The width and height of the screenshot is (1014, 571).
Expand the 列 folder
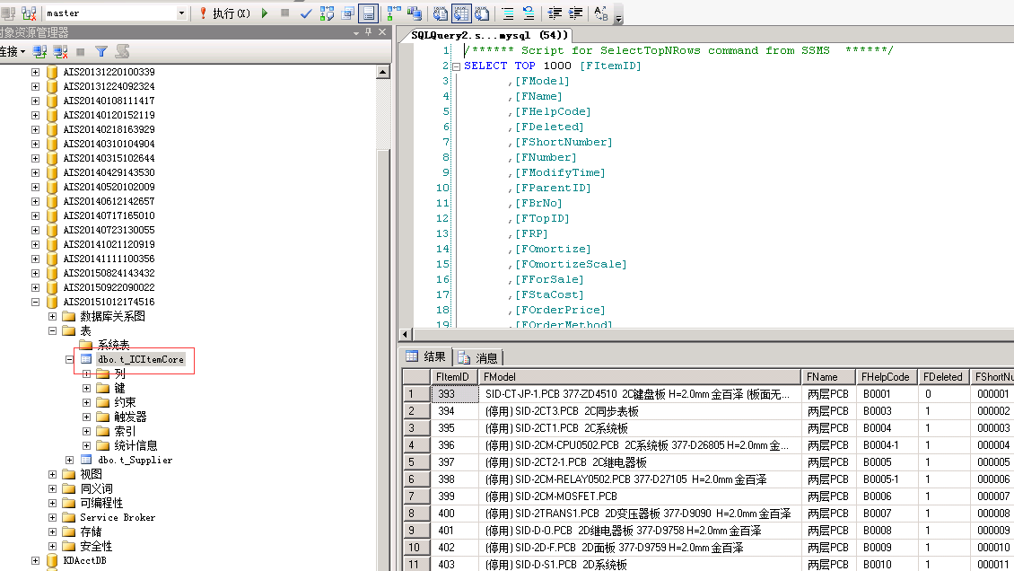[x=87, y=373]
